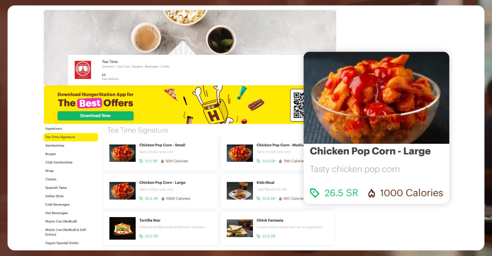Click the Tea Time restaurant logo
The height and width of the screenshot is (256, 492).
pyautogui.click(x=83, y=70)
